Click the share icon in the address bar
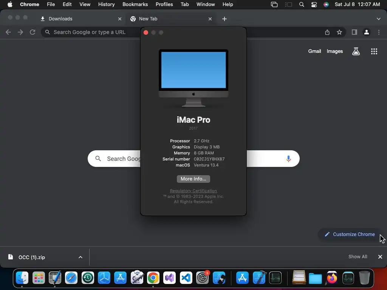This screenshot has height=290, width=387. click(327, 32)
